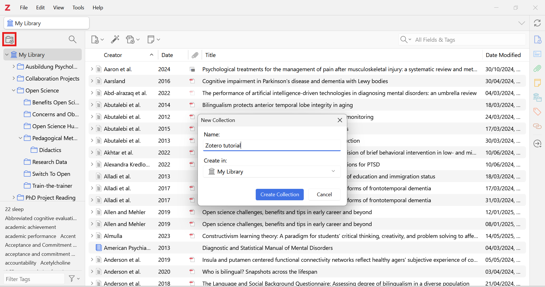Click the tag filter funnel icon

point(72,279)
